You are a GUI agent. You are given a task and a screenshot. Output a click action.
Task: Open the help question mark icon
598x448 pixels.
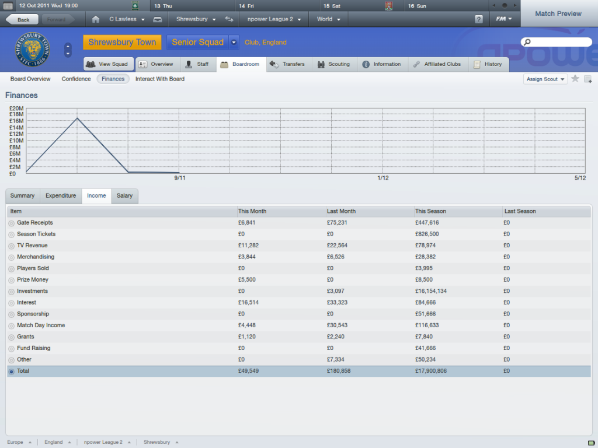click(x=479, y=19)
